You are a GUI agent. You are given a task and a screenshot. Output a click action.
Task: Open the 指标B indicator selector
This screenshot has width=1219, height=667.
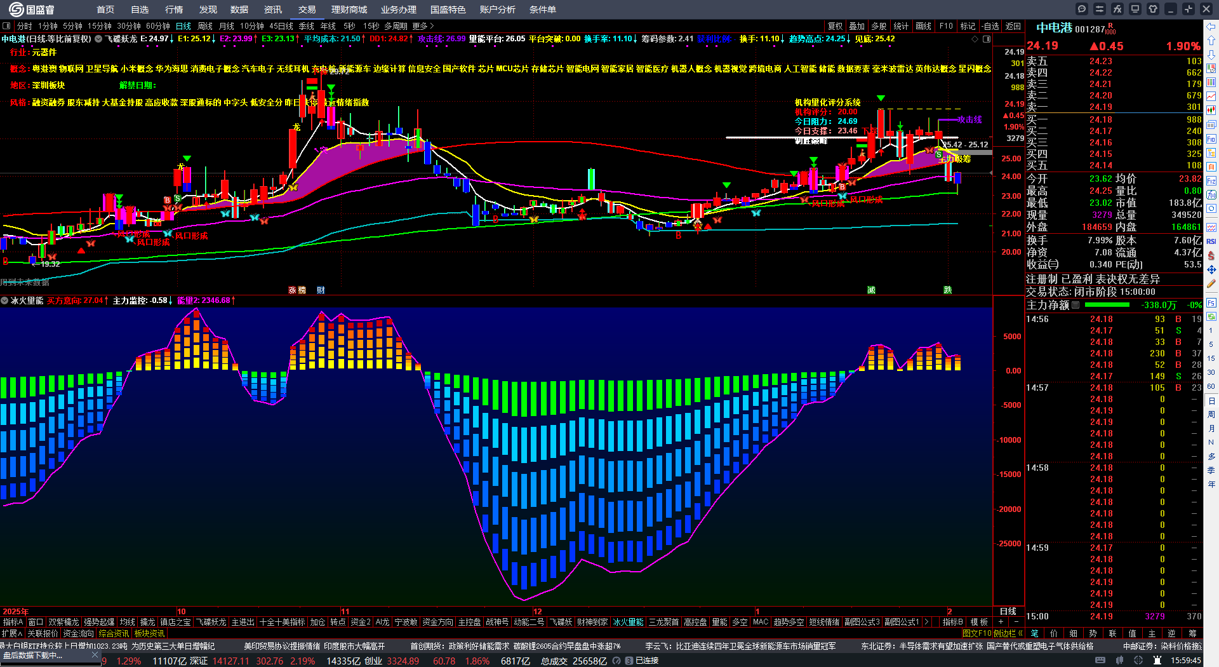[x=953, y=622]
